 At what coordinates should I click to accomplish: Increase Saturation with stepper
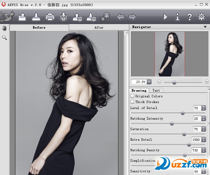click(x=204, y=128)
